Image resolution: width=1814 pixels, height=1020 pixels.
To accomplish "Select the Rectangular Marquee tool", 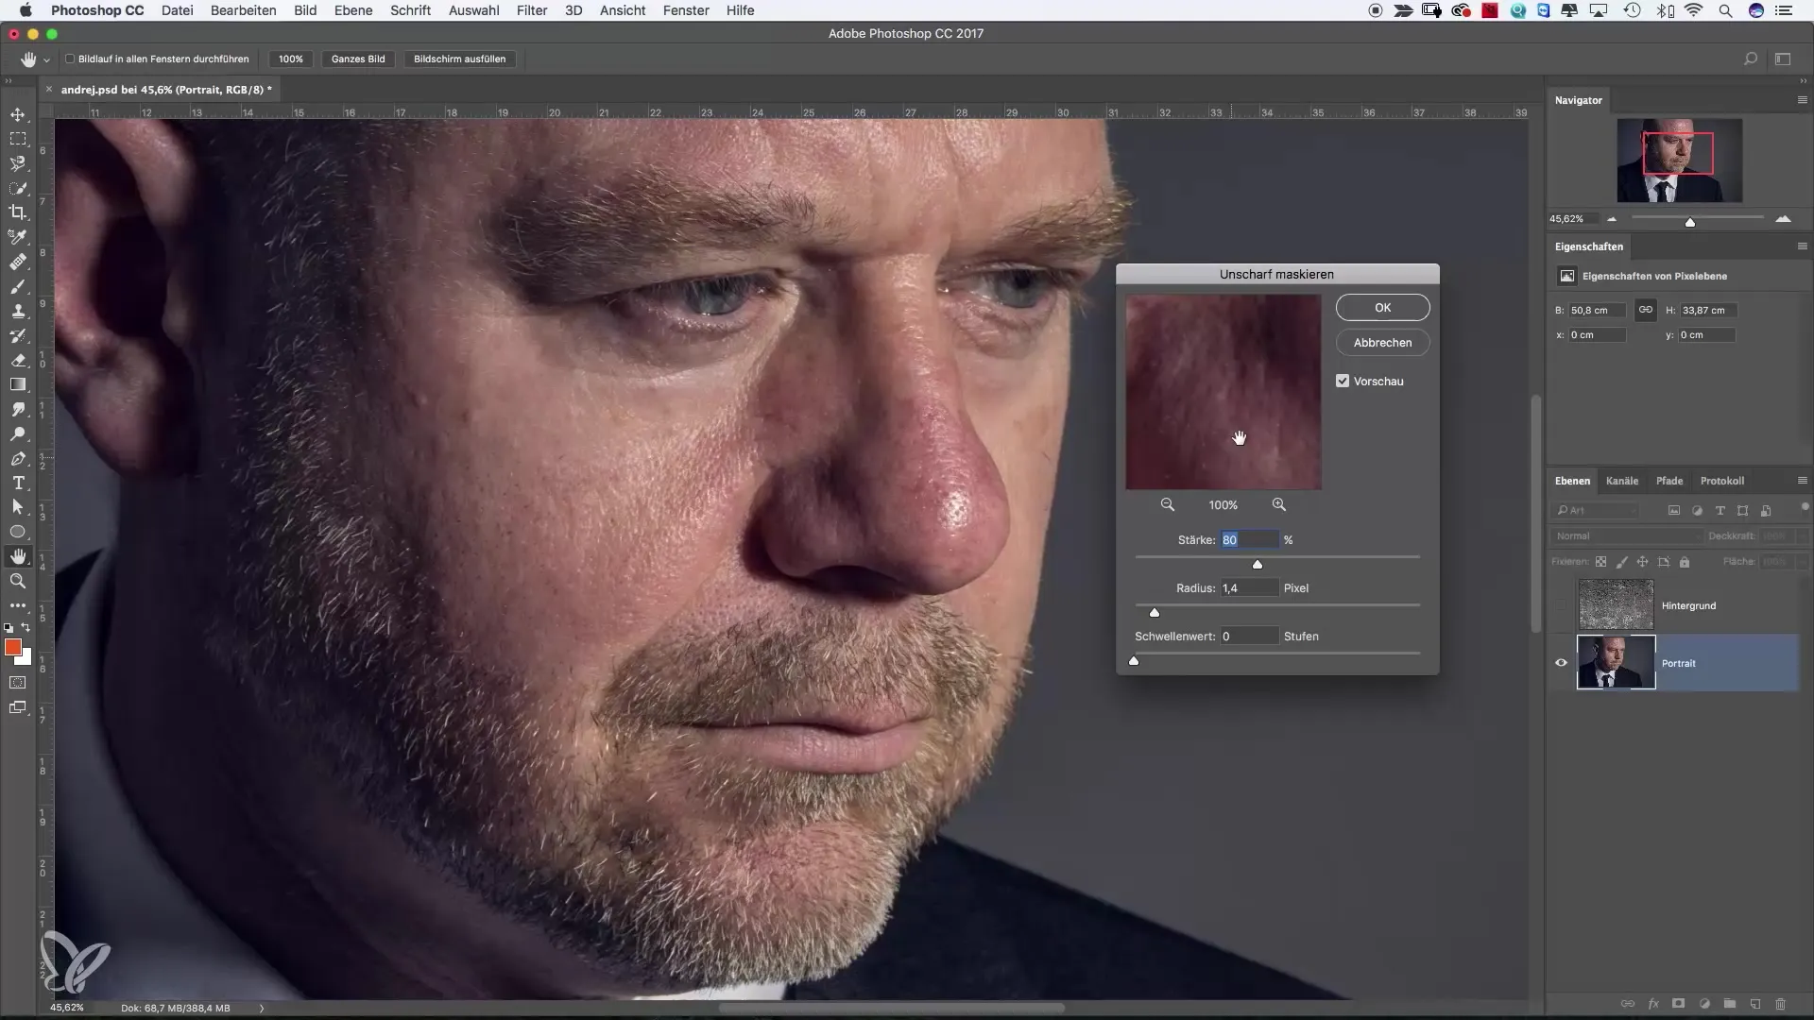I will 18,139.
